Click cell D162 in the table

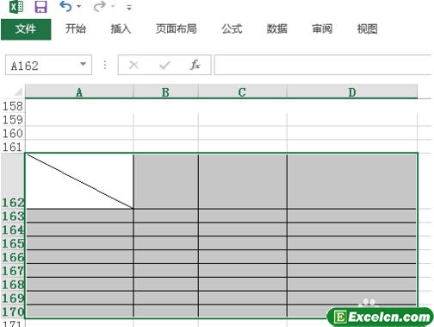point(351,181)
